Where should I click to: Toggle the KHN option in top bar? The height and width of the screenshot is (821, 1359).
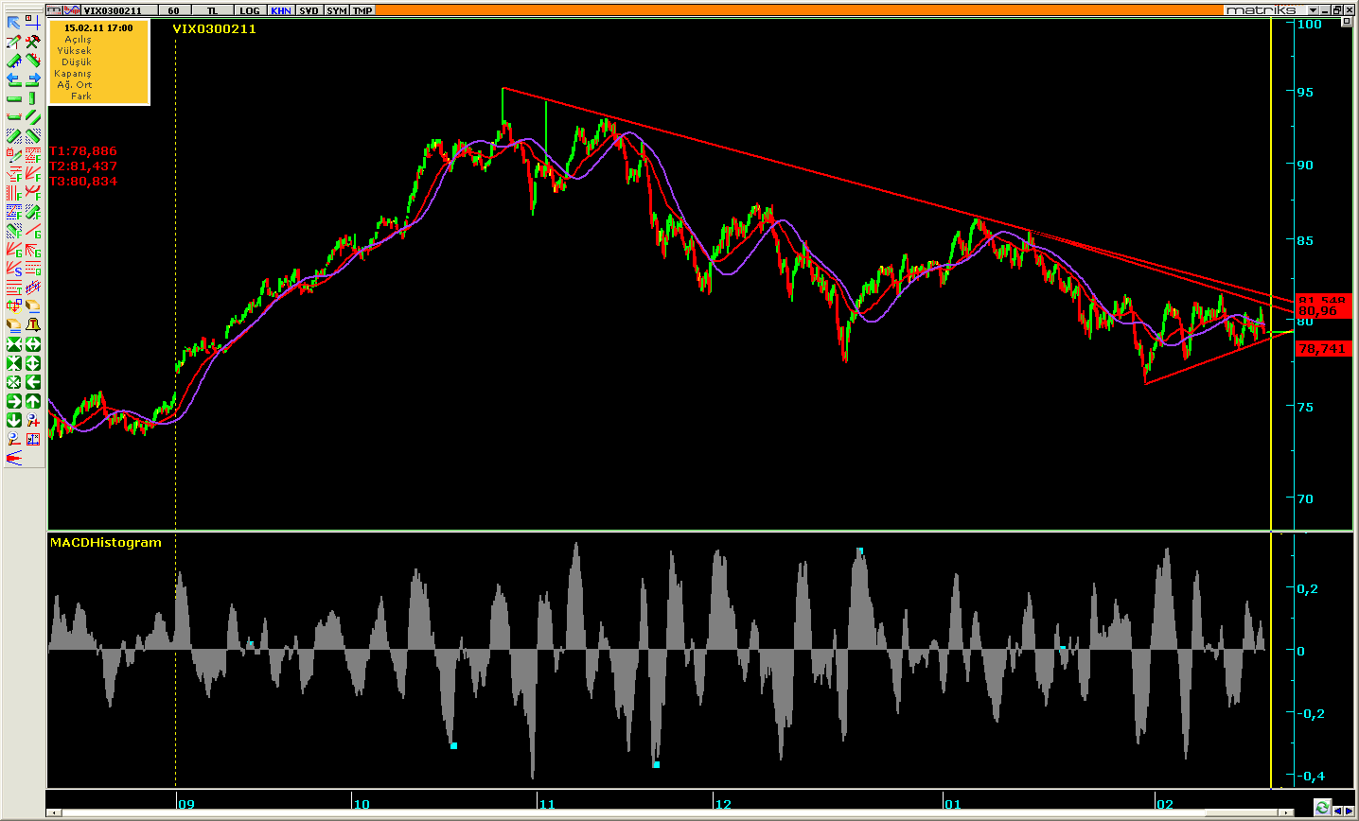(x=281, y=10)
